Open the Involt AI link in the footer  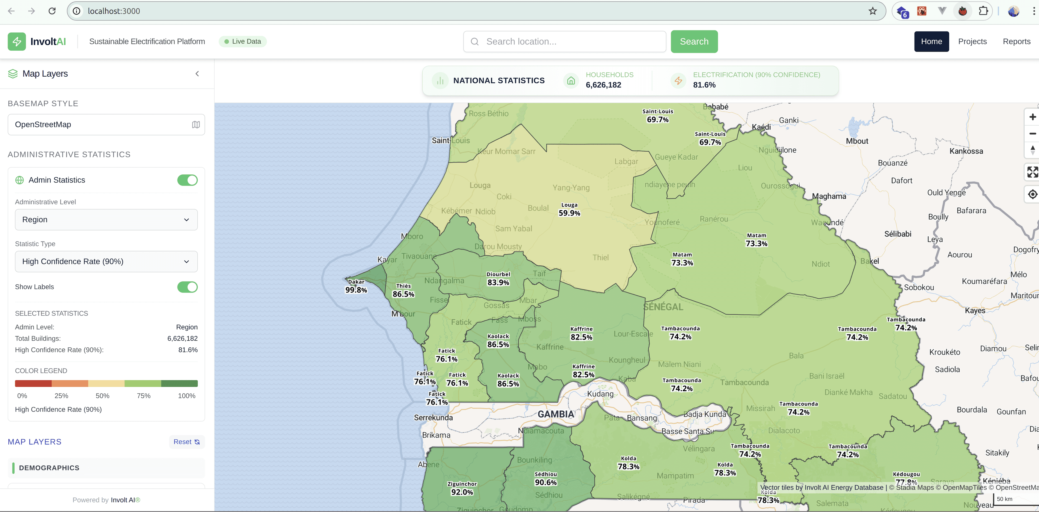click(x=125, y=500)
